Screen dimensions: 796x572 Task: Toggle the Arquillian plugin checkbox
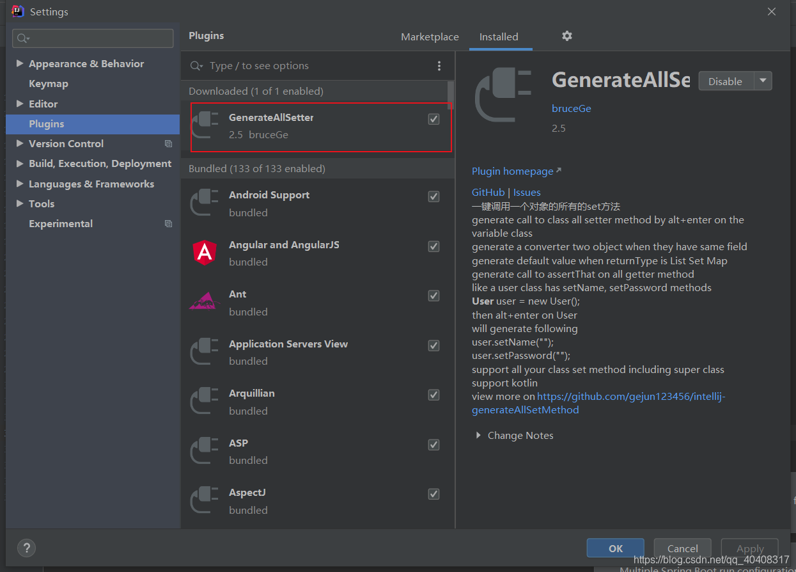click(433, 395)
